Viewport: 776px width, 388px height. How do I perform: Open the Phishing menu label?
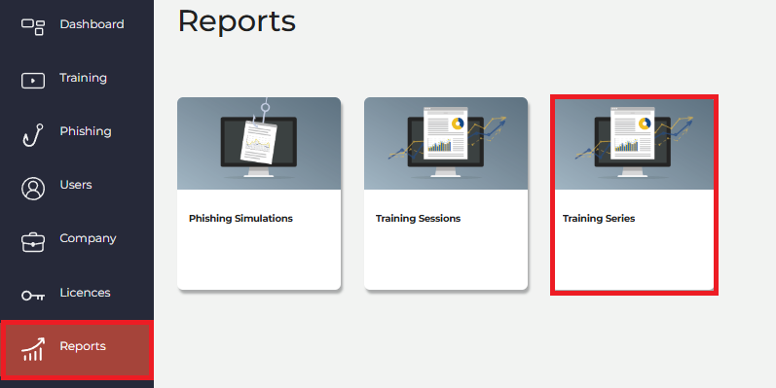[x=86, y=131]
